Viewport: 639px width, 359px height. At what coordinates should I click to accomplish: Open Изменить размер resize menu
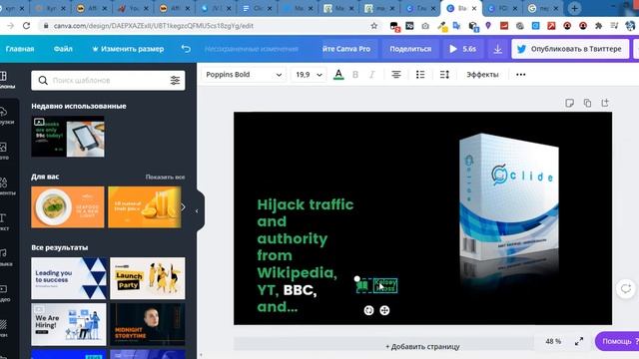pos(128,49)
